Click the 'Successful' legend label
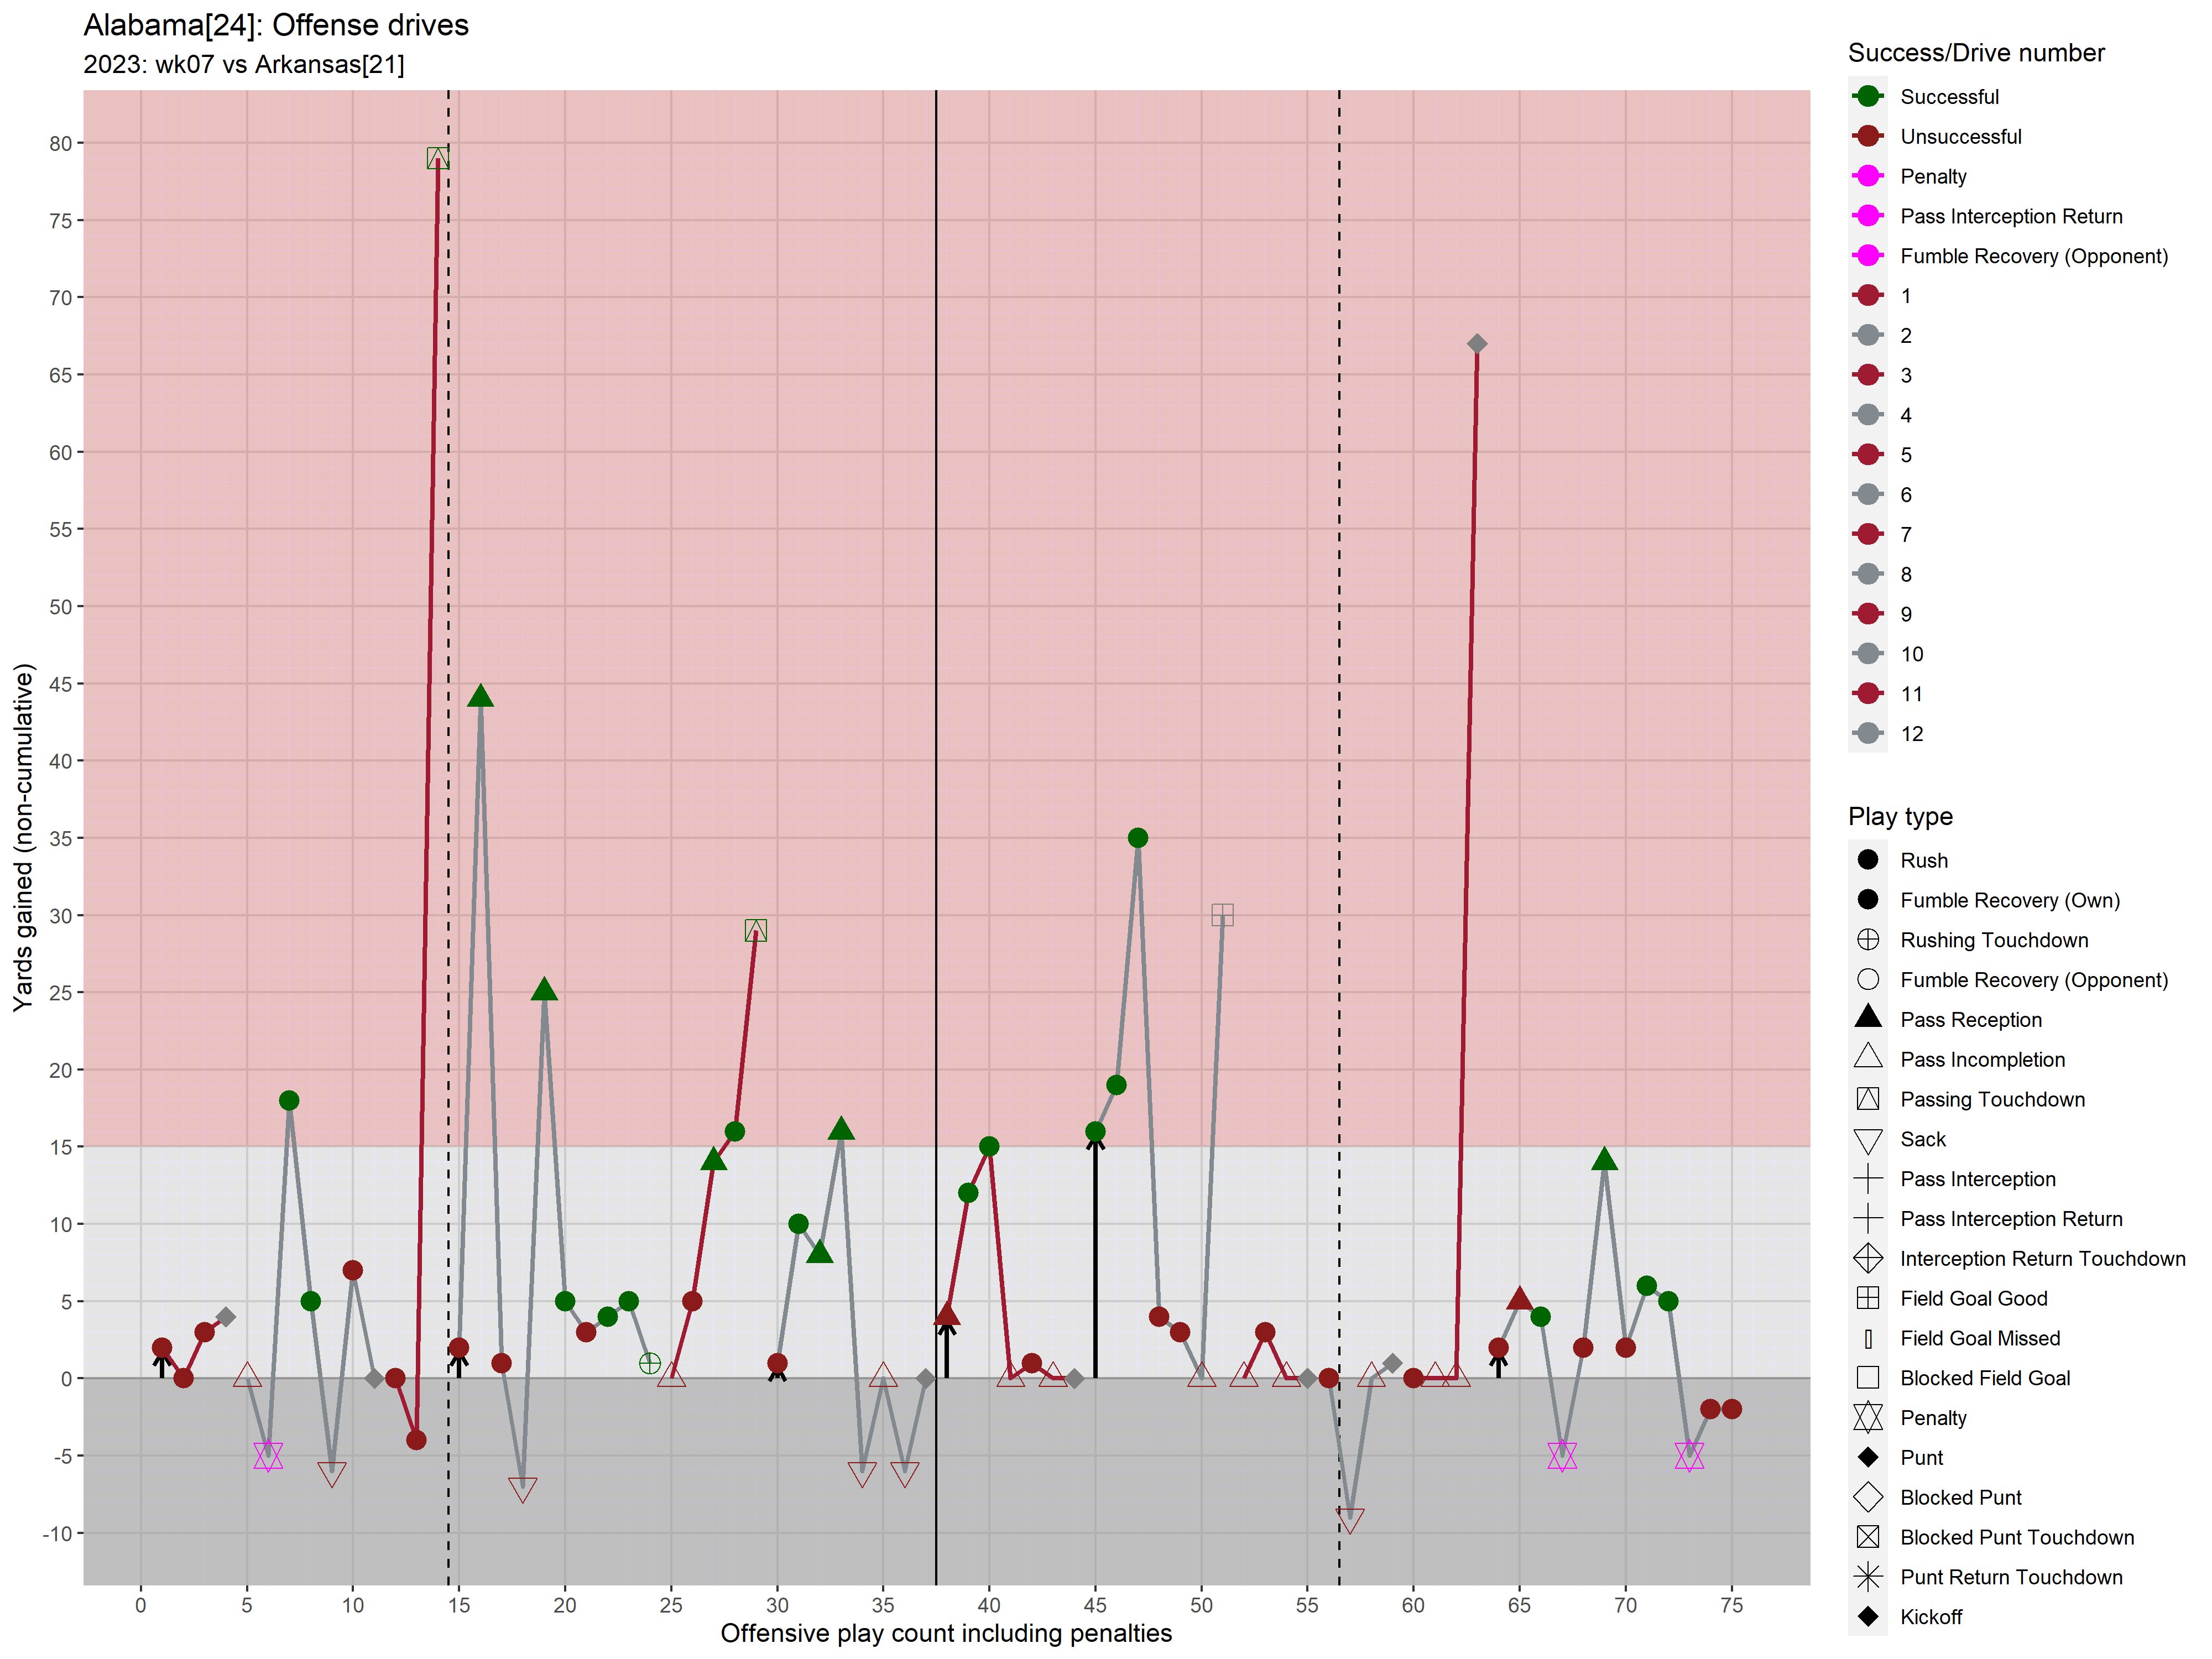The image size is (2212, 1659). 1949,97
